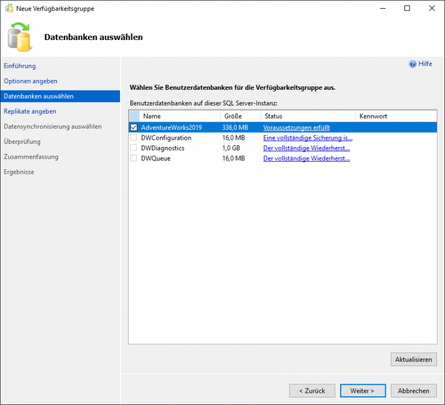Select the Zusammenfassung step

click(31, 156)
